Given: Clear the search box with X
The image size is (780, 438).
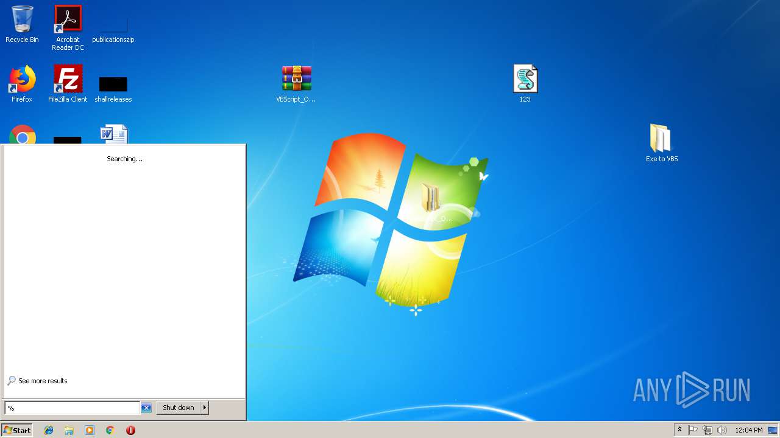Looking at the screenshot, I should click(x=146, y=408).
